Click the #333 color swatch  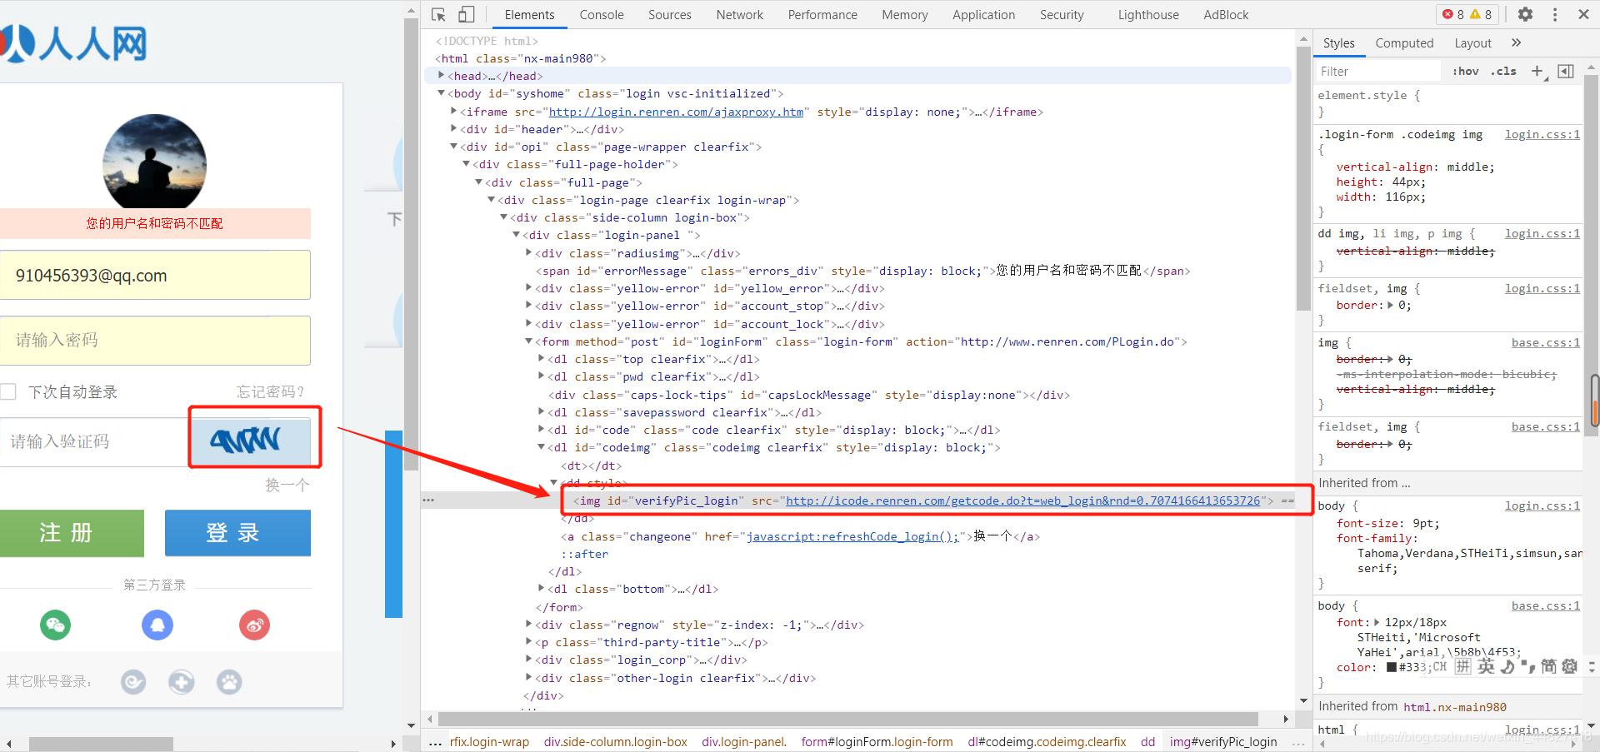point(1392,667)
